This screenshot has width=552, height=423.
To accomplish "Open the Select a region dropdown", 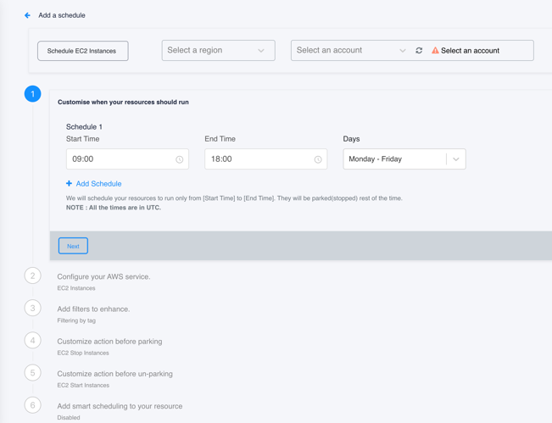I will coord(218,50).
